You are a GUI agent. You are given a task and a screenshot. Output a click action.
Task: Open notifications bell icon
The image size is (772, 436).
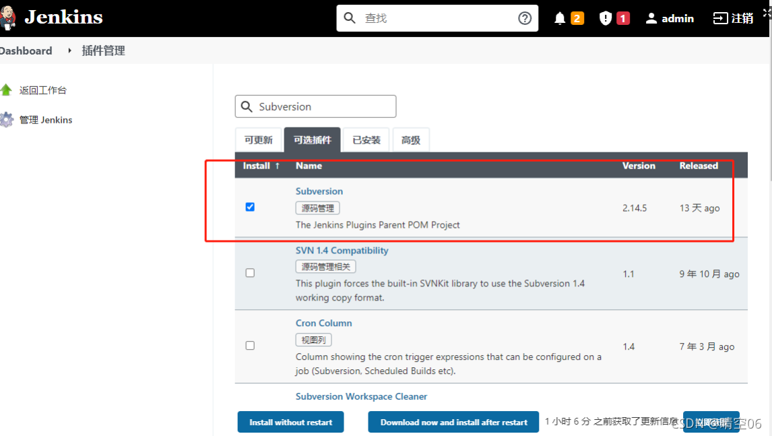(560, 18)
